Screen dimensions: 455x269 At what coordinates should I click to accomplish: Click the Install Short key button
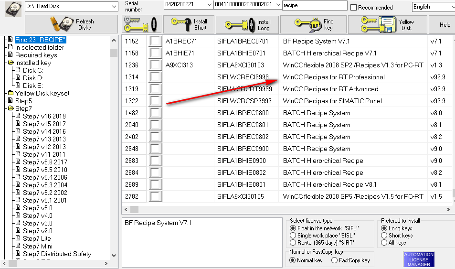pyautogui.click(x=189, y=24)
